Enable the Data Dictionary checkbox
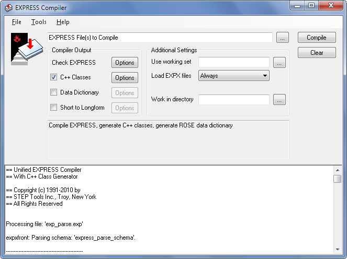 pos(53,92)
